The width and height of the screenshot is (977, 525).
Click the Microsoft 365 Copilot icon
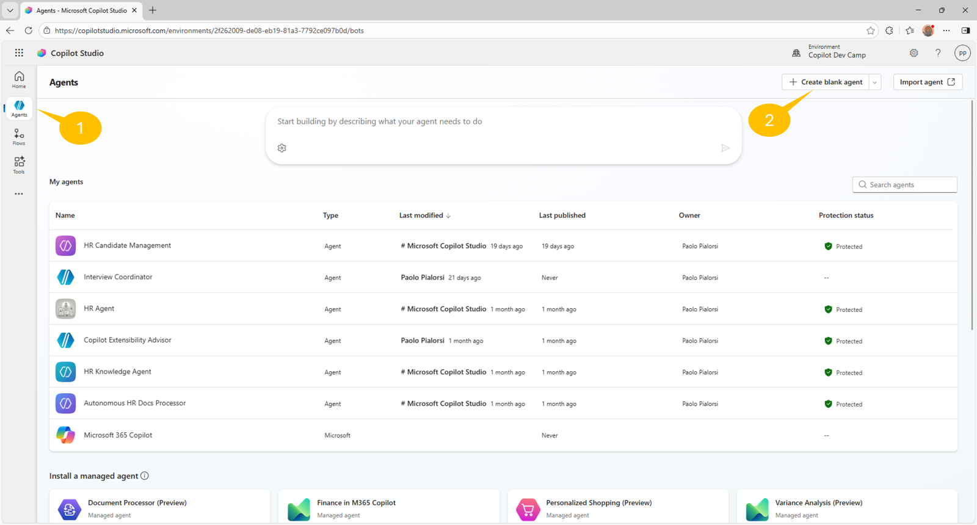pos(65,435)
